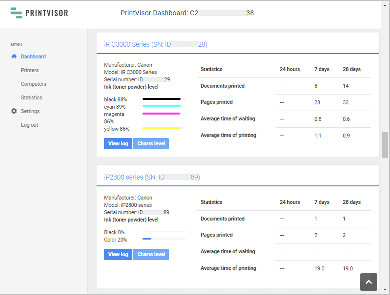Click the scroll-to-top arrow button
The image size is (390, 295).
pyautogui.click(x=368, y=282)
